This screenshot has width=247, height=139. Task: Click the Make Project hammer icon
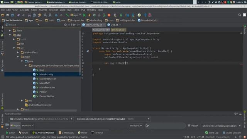(67, 15)
